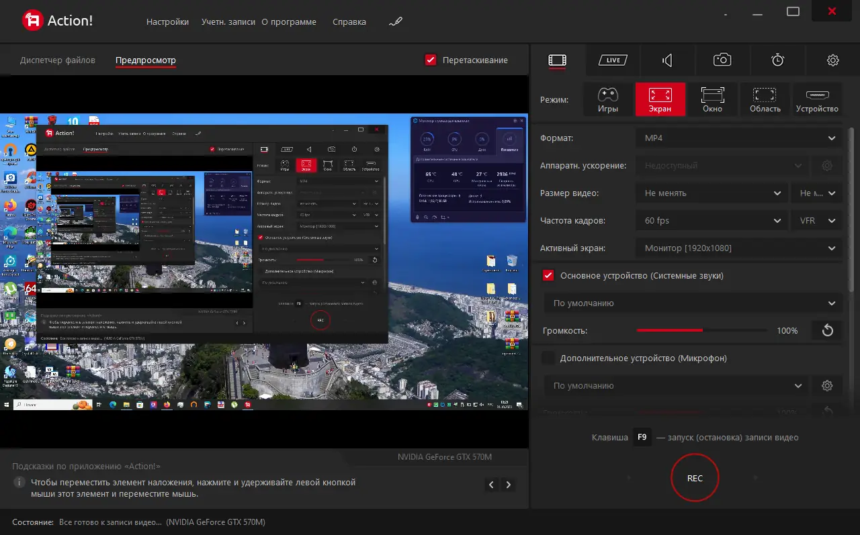Open the Live streaming tab
860x535 pixels.
pyautogui.click(x=613, y=60)
